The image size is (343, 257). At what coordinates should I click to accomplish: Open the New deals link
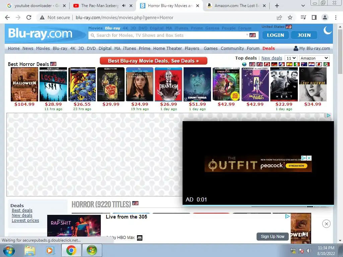272,58
